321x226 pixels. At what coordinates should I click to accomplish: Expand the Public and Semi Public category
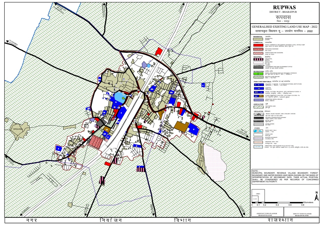262,81
